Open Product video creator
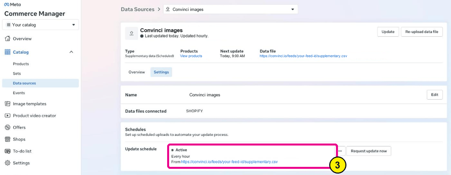Screen dimensions: 451x175 tap(34, 116)
